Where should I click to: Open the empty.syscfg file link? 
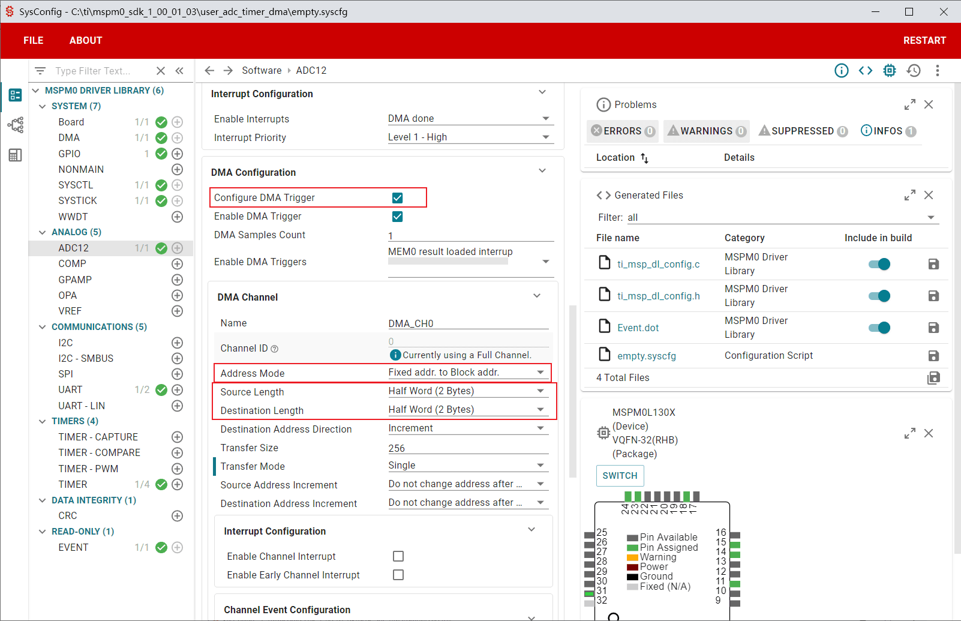(x=647, y=356)
